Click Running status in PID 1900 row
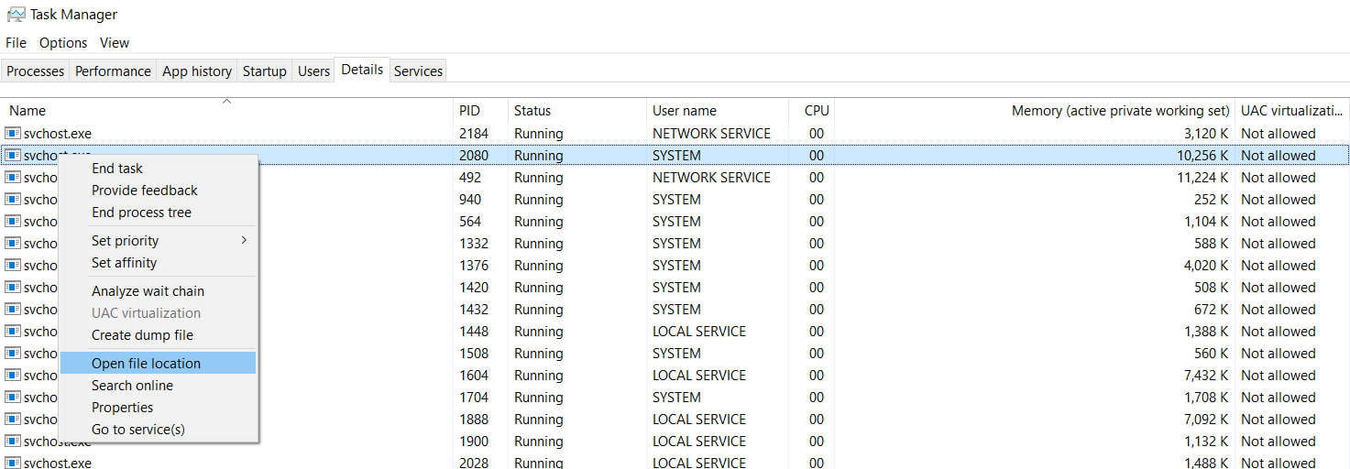Viewport: 1350px width, 469px height. 539,442
